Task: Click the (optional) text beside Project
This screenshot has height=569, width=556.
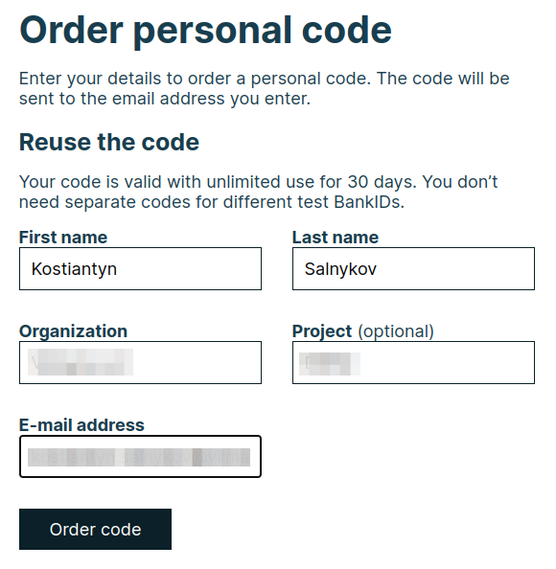Action: tap(396, 331)
